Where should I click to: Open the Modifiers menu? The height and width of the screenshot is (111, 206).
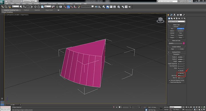(x=37, y=4)
